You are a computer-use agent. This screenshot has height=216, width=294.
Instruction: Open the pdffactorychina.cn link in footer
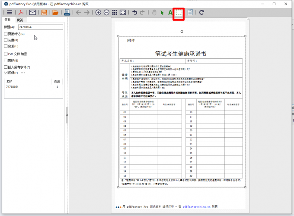[x=196, y=206]
